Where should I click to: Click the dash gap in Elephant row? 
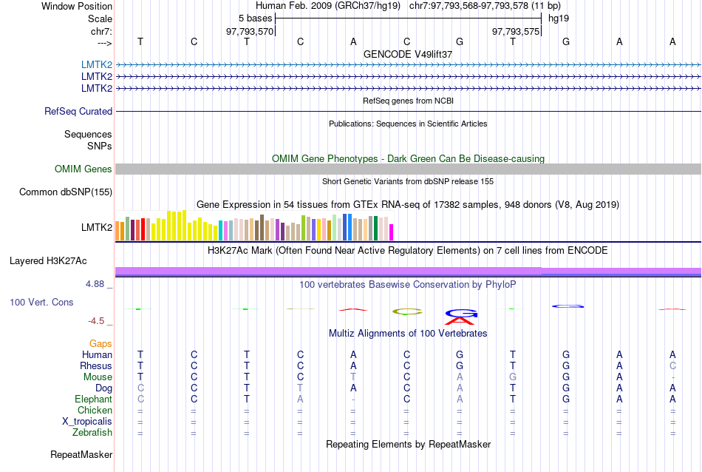pos(353,399)
